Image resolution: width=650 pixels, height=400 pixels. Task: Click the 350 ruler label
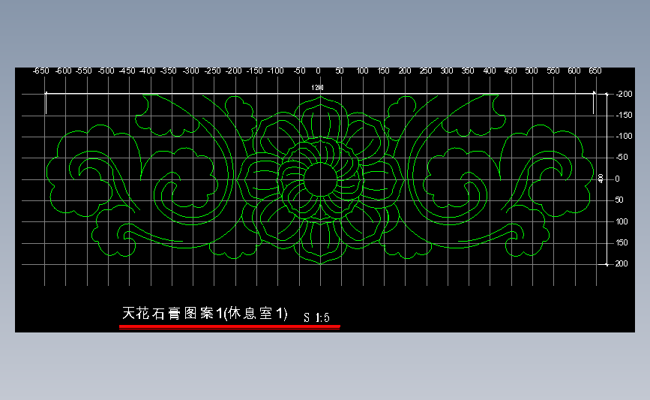coord(468,71)
